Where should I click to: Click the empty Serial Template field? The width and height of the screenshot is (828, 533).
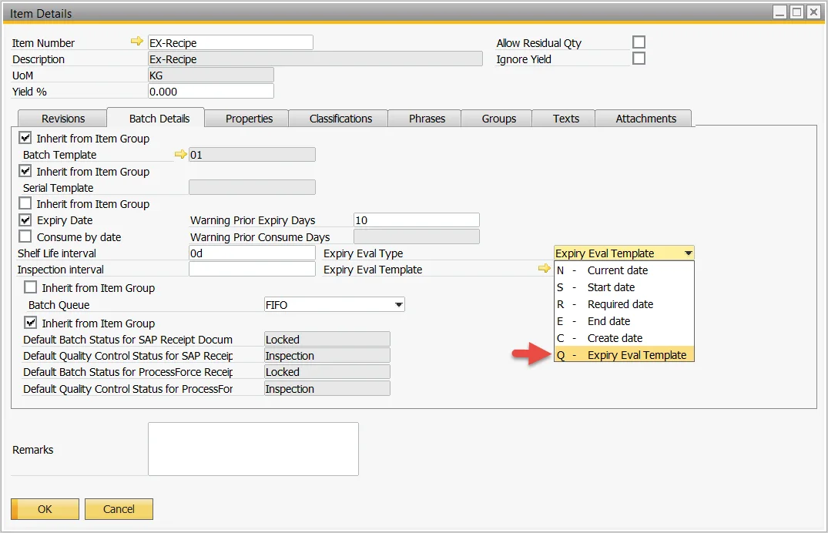[x=252, y=187]
